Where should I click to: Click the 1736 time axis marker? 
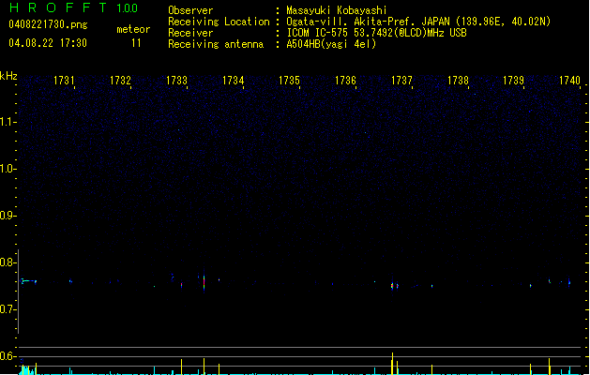tap(345, 81)
